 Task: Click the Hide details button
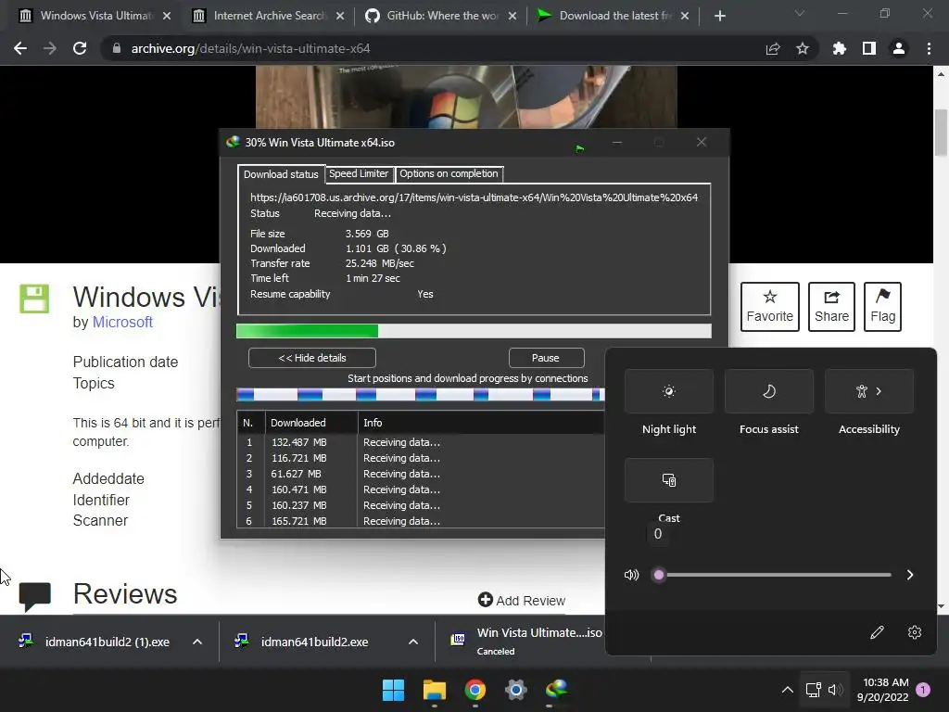tap(311, 358)
